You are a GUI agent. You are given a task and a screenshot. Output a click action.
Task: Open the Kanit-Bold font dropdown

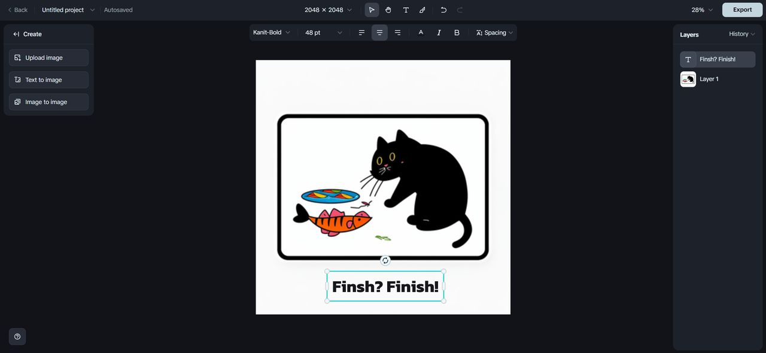(x=272, y=33)
